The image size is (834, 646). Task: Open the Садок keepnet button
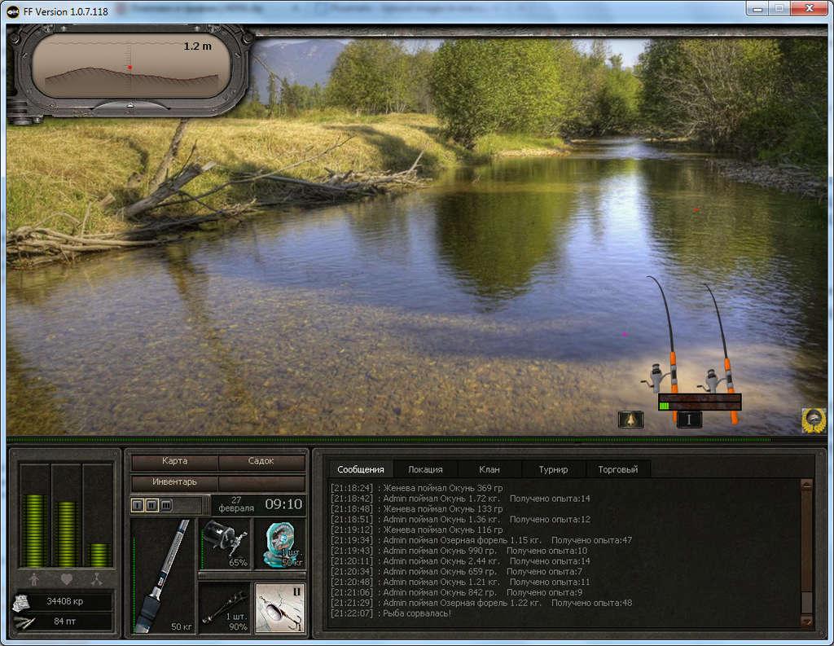(261, 461)
